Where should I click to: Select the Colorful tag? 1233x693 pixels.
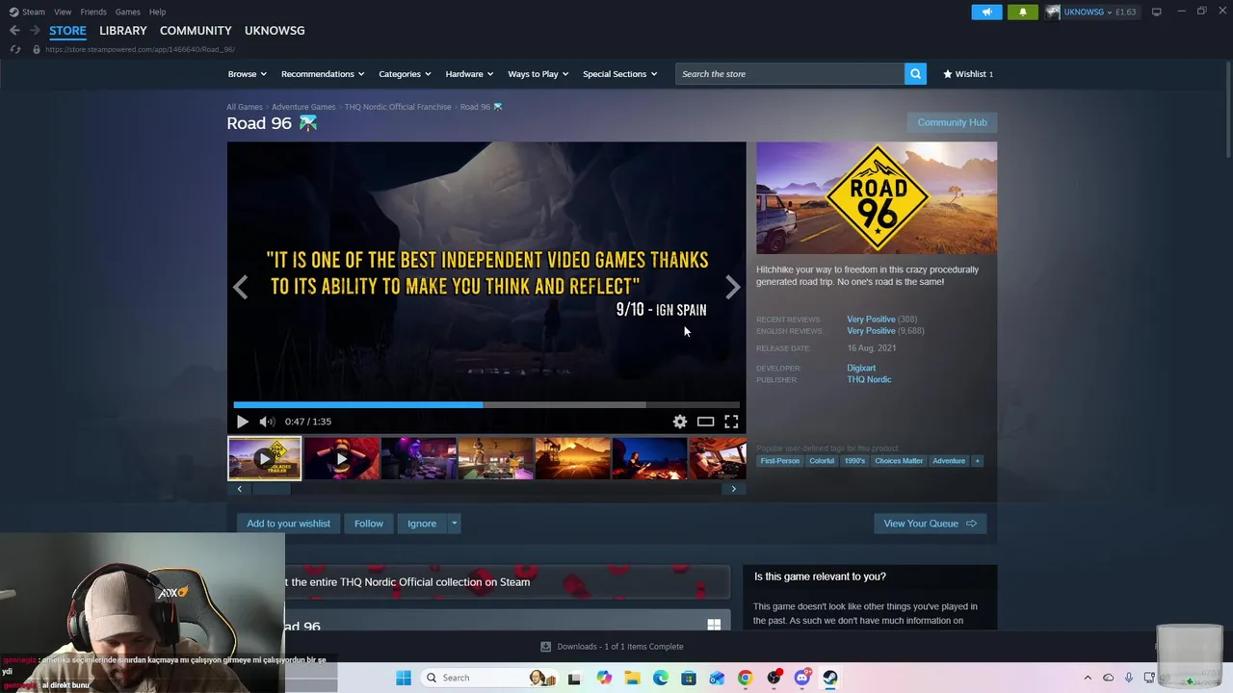pos(822,461)
